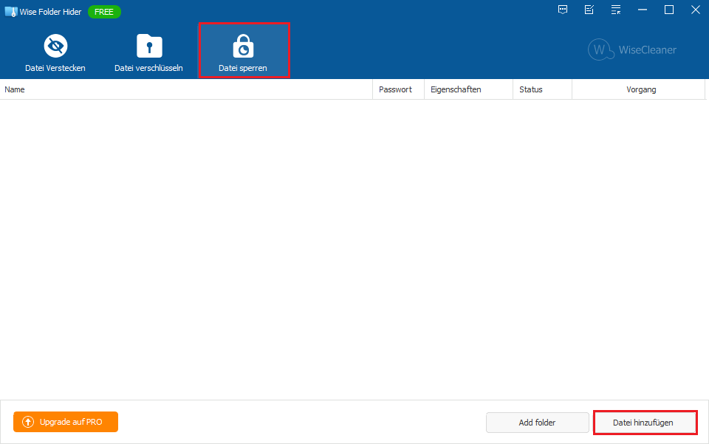Image resolution: width=709 pixels, height=444 pixels.
Task: Click the WiseCleaner logo
Action: [632, 50]
